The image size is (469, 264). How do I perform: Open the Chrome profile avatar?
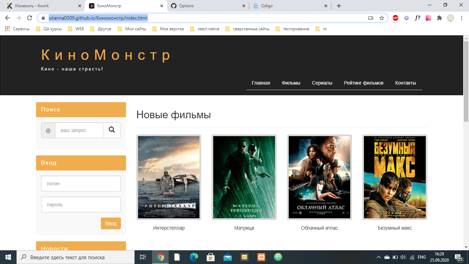click(450, 18)
